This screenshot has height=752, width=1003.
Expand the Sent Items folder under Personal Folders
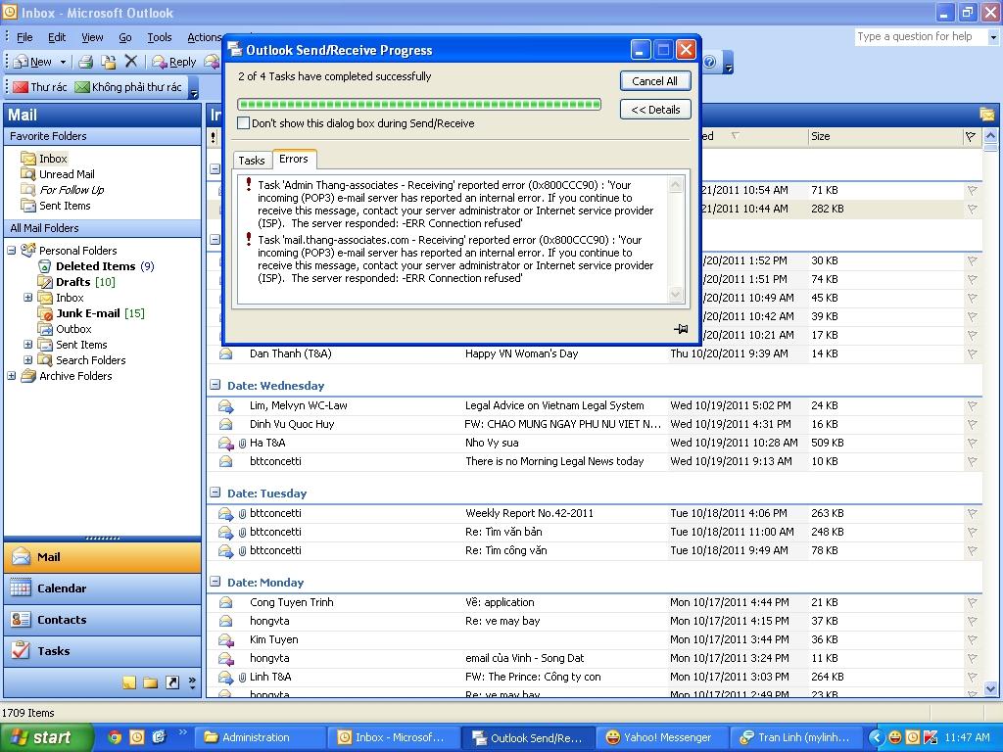[x=28, y=344]
